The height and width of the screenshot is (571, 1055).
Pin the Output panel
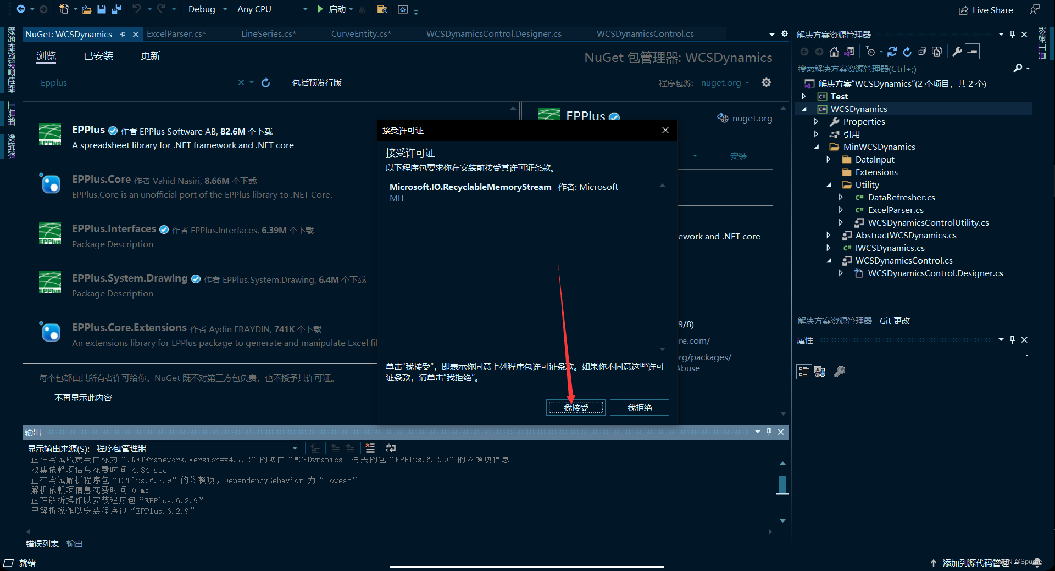[x=769, y=432]
